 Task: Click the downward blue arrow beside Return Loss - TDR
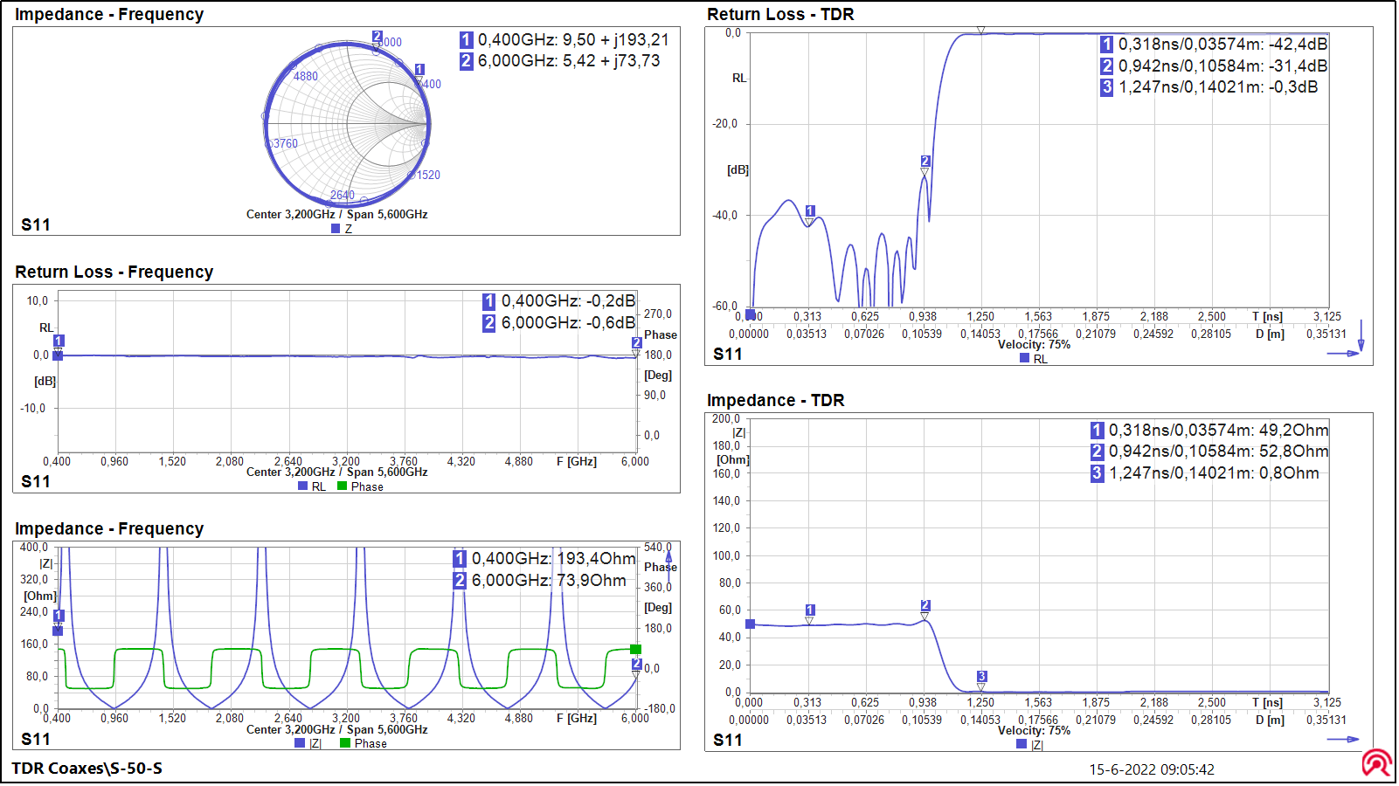1361,335
